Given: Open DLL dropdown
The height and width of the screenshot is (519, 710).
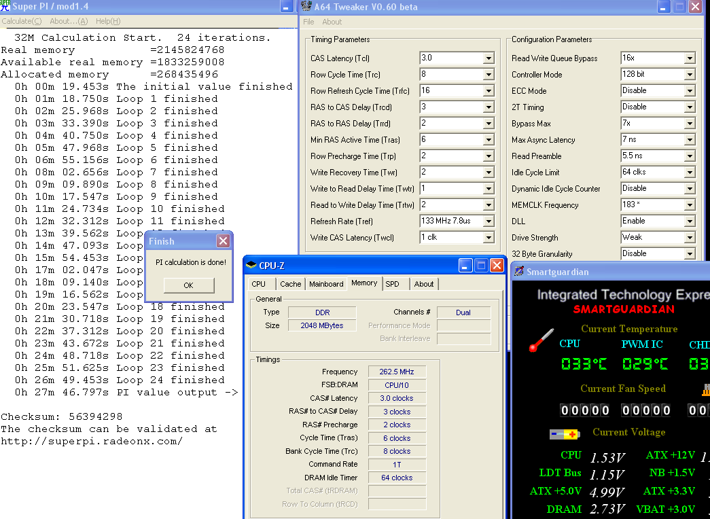Looking at the screenshot, I should click(x=690, y=221).
